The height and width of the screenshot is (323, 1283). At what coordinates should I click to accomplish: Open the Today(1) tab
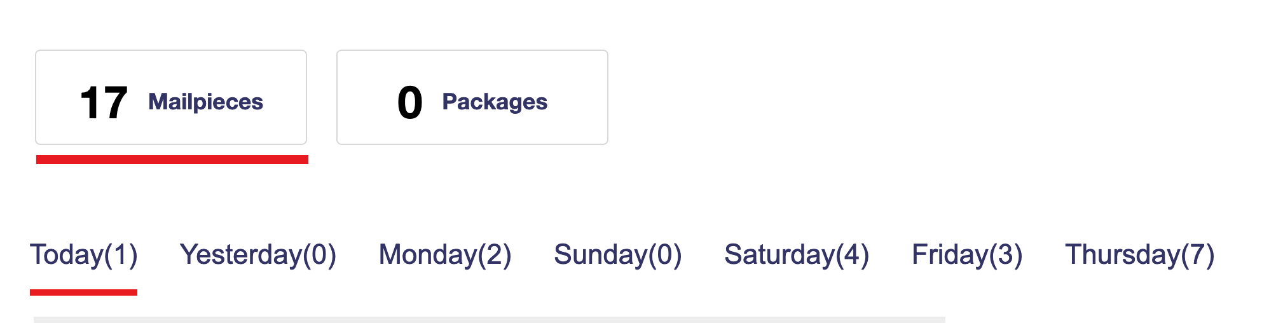[84, 255]
